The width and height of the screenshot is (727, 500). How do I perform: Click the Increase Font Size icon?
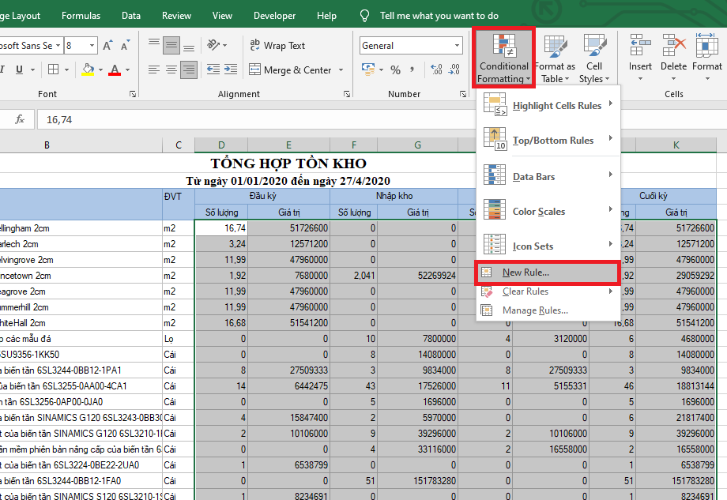(x=107, y=46)
